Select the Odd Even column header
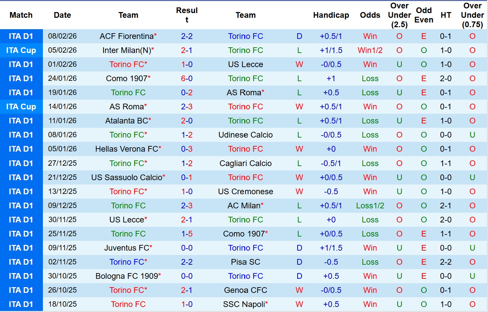 [x=424, y=15]
